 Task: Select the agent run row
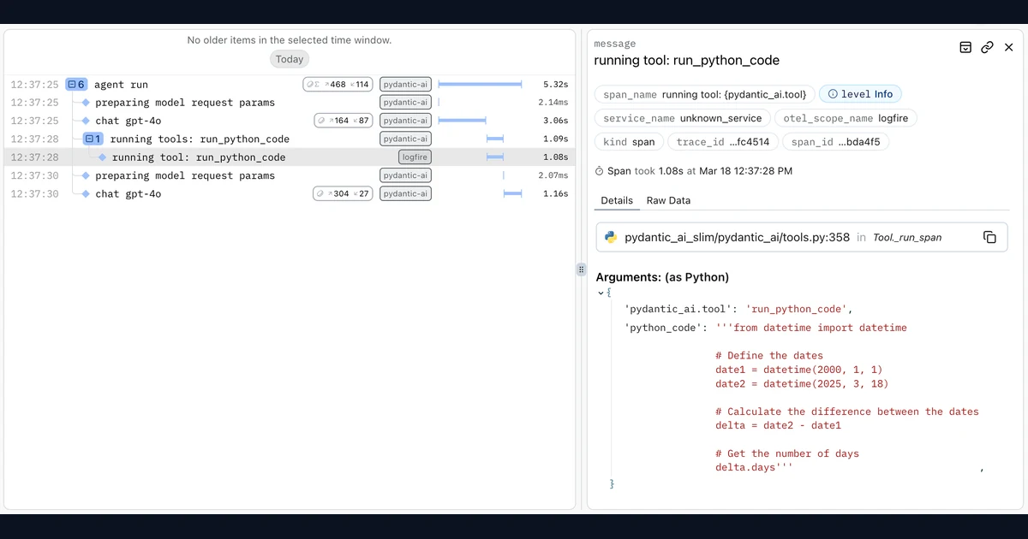pyautogui.click(x=290, y=85)
